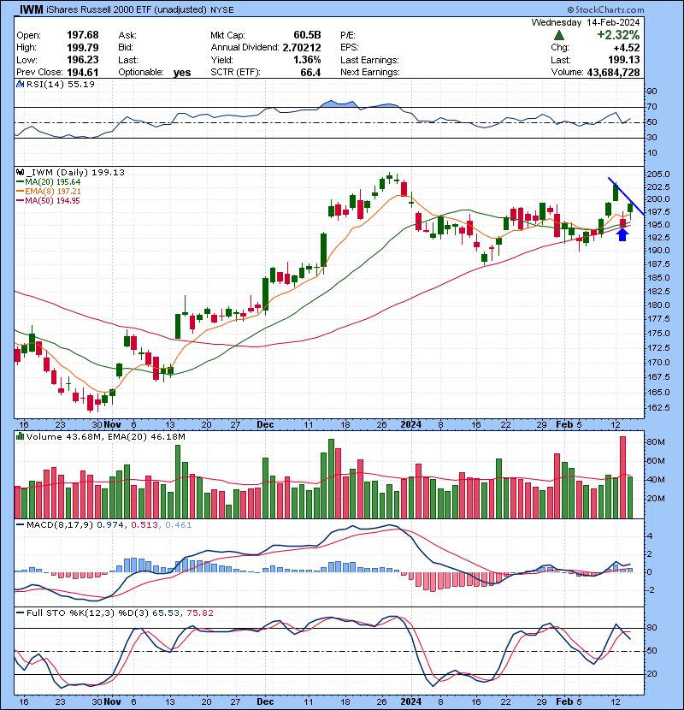This screenshot has width=684, height=710.
Task: Click the stochastic %K value 65.53
Action: click(165, 613)
